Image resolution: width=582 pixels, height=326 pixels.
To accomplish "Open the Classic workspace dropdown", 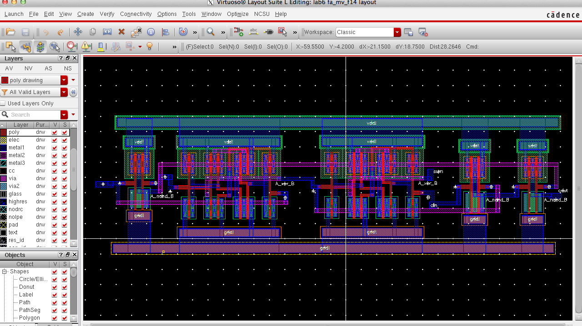I will [x=396, y=32].
